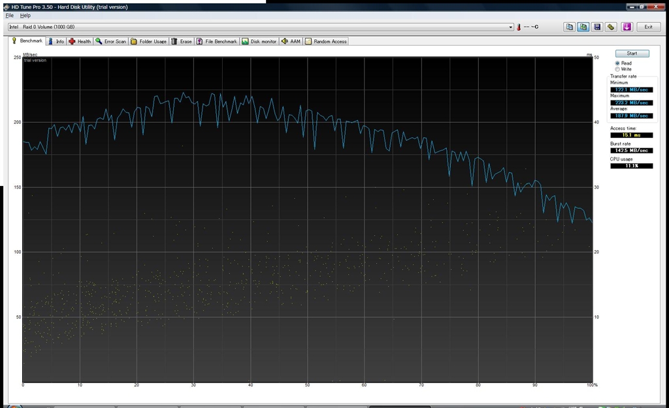
Task: Click the HD Tune Pro title bar icon
Action: [x=6, y=7]
